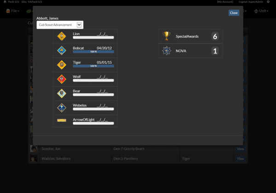Open the Cub Scout Advancement dropdown

60,25
